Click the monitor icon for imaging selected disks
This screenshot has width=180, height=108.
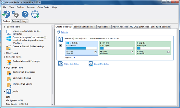(x=9, y=32)
